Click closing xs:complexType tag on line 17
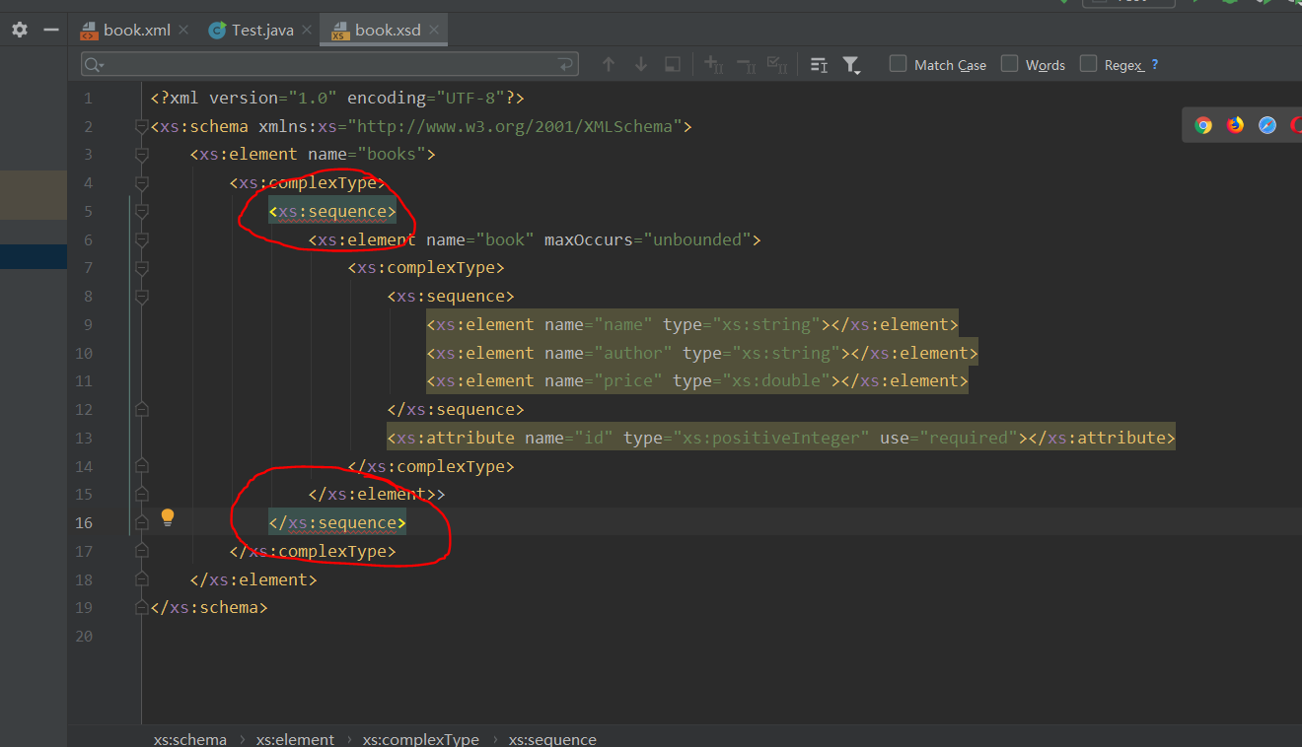Screen dimensions: 1302x747 point(313,551)
